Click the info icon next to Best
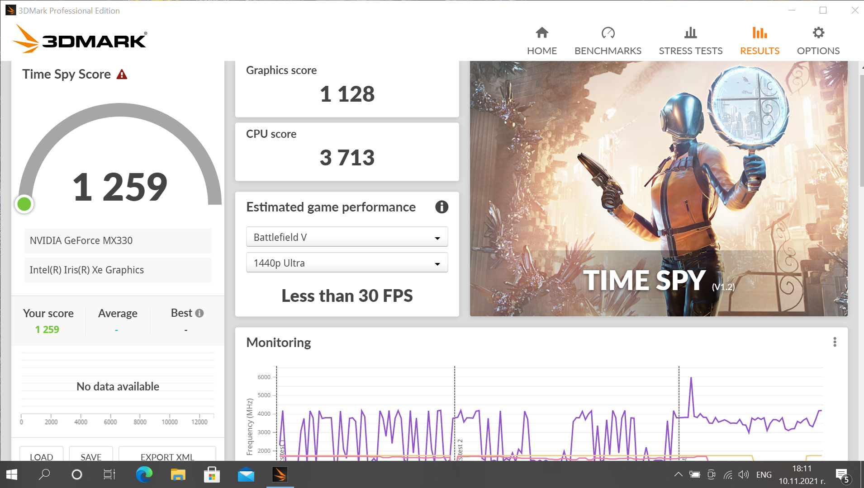The height and width of the screenshot is (488, 864). (199, 313)
